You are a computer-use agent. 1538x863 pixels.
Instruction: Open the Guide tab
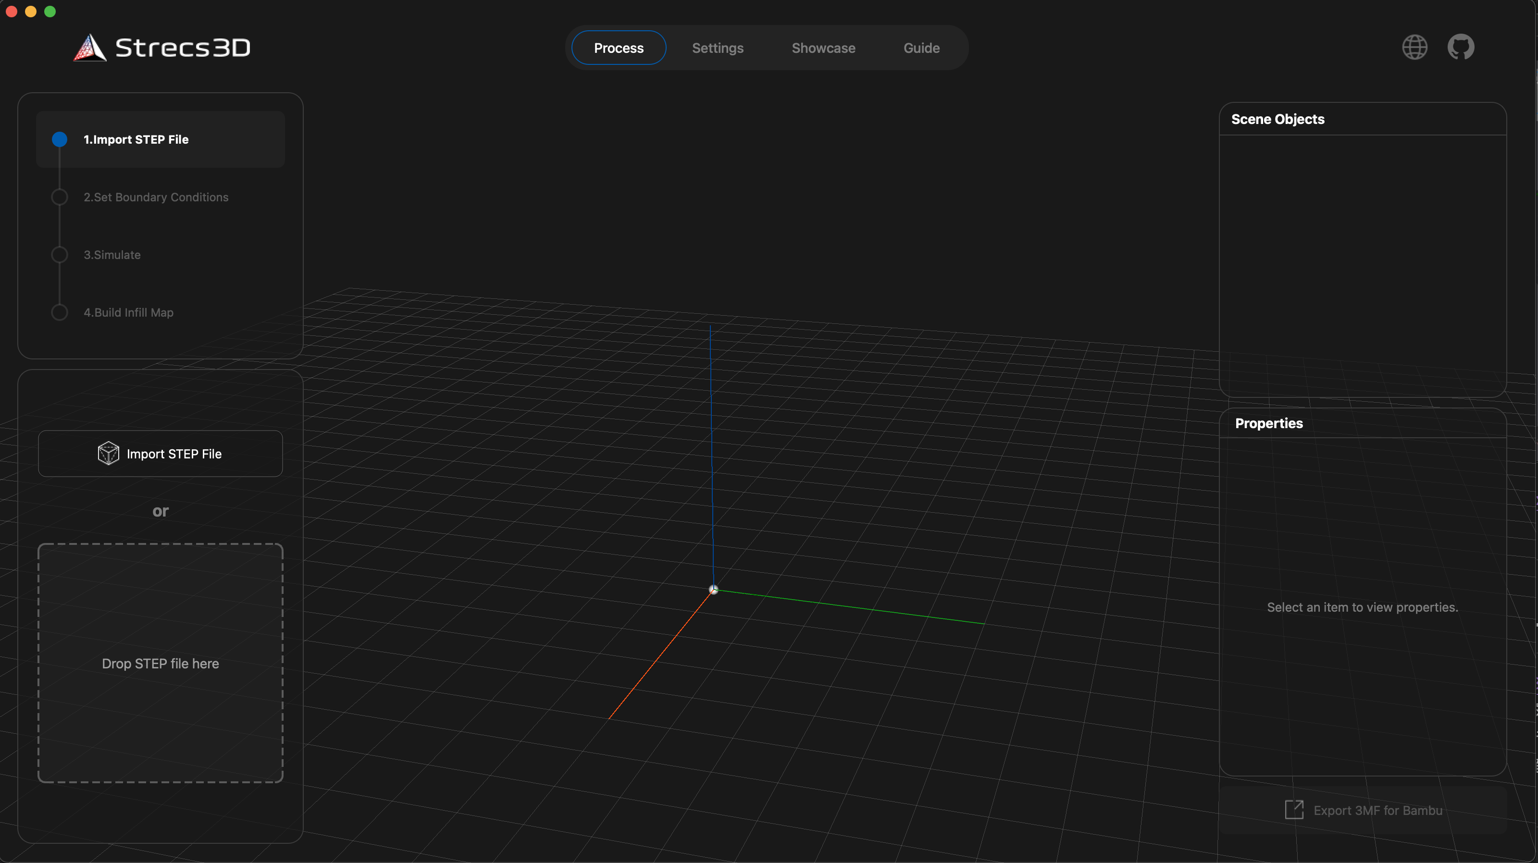click(x=921, y=48)
